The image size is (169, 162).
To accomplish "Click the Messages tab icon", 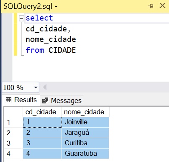I will pos(45,100).
